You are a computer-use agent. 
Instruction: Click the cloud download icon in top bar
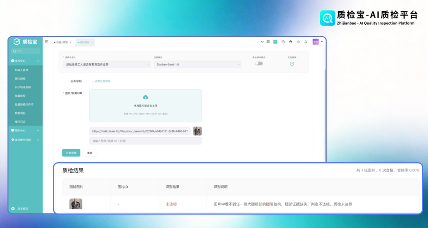pos(298,42)
